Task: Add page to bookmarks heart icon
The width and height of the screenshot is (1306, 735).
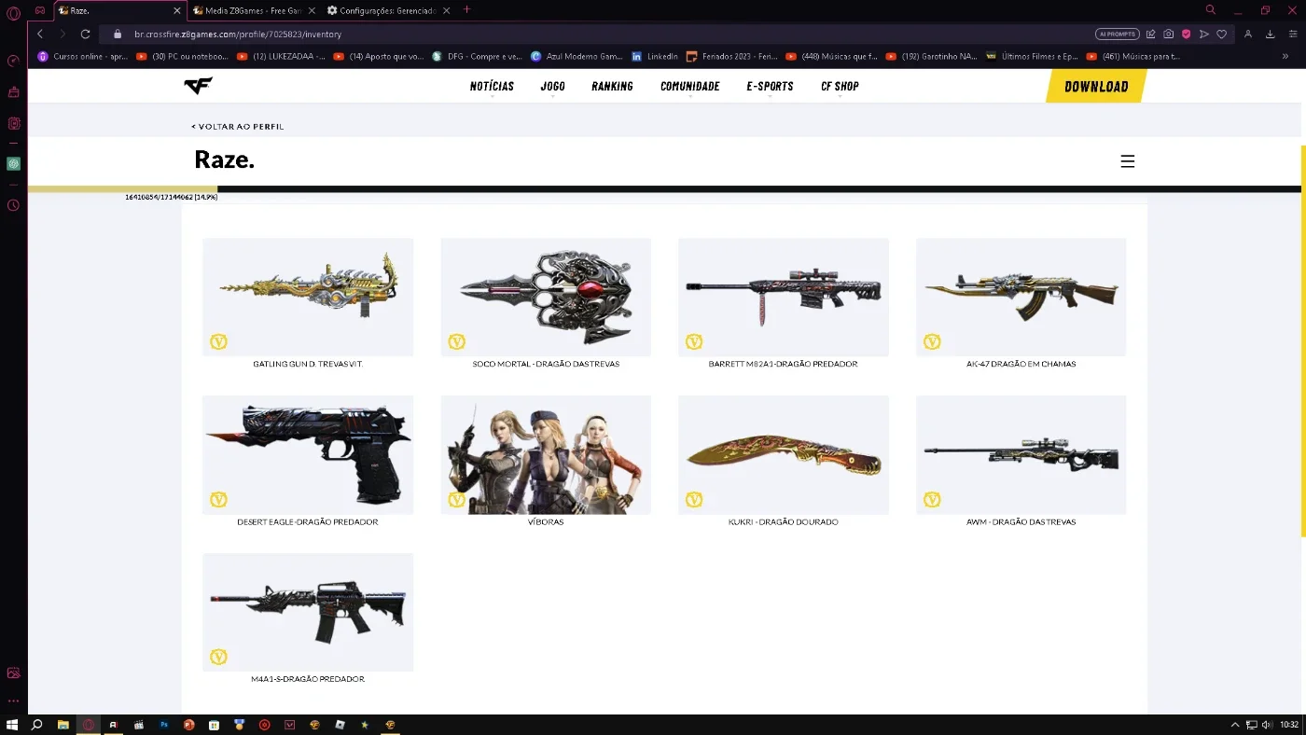Action: coord(1221,34)
